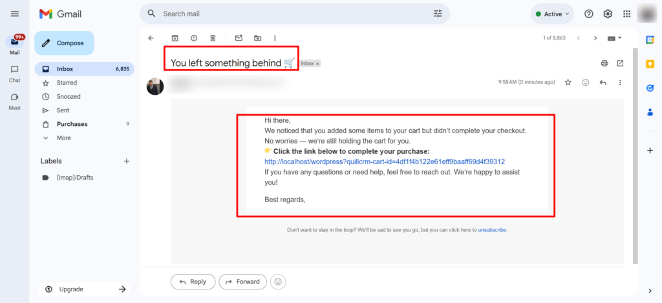Open the input tools keyboard dropdown
Screen dimensions: 662x303
click(x=614, y=38)
